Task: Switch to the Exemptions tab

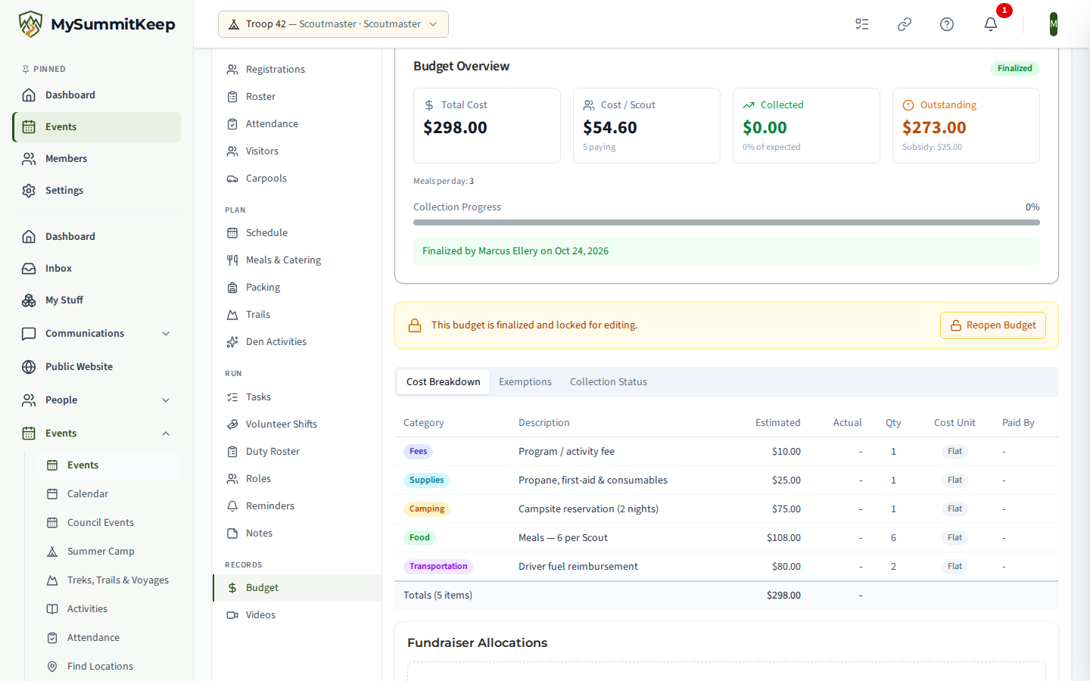Action: click(x=525, y=382)
